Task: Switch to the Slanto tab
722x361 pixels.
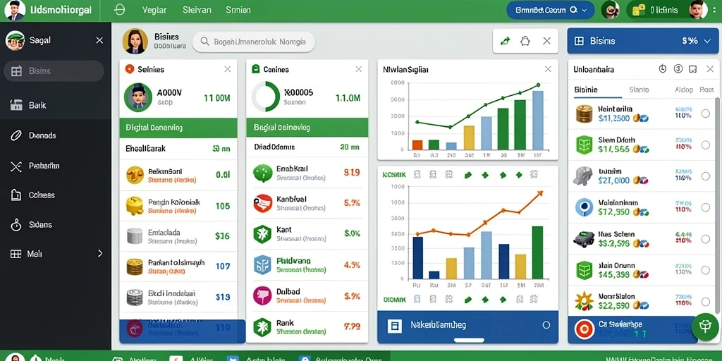Action: 639,90
